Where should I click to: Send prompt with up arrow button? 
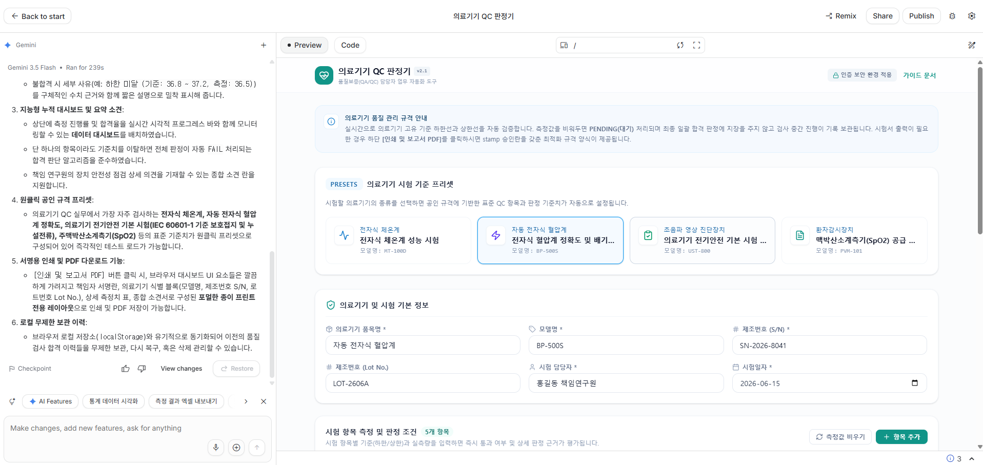click(x=257, y=448)
